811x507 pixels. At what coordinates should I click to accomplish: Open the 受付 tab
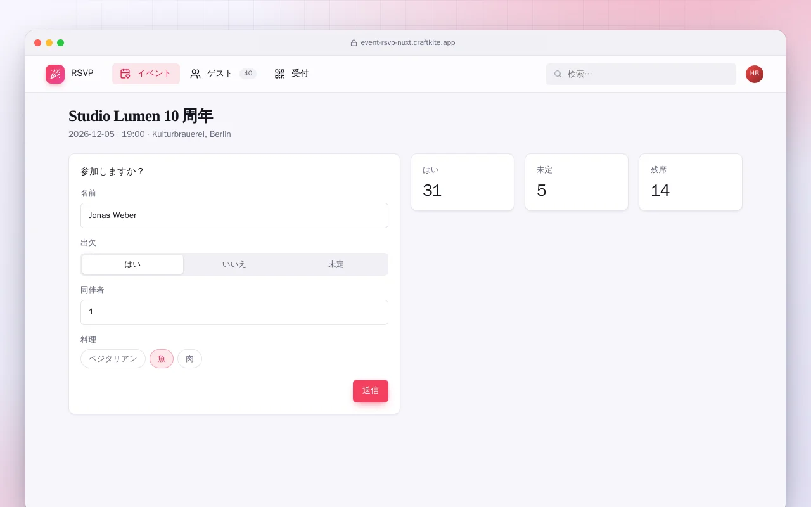coord(291,74)
